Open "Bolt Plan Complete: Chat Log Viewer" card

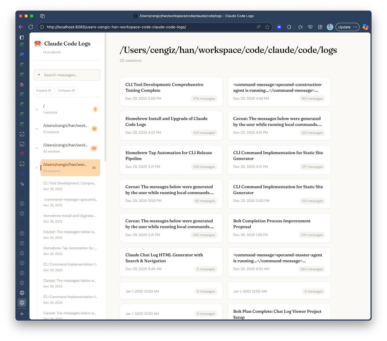coord(279,312)
